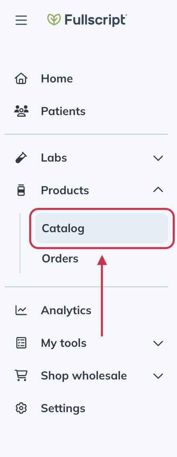
Task: Open Orders under Products
Action: click(x=60, y=259)
